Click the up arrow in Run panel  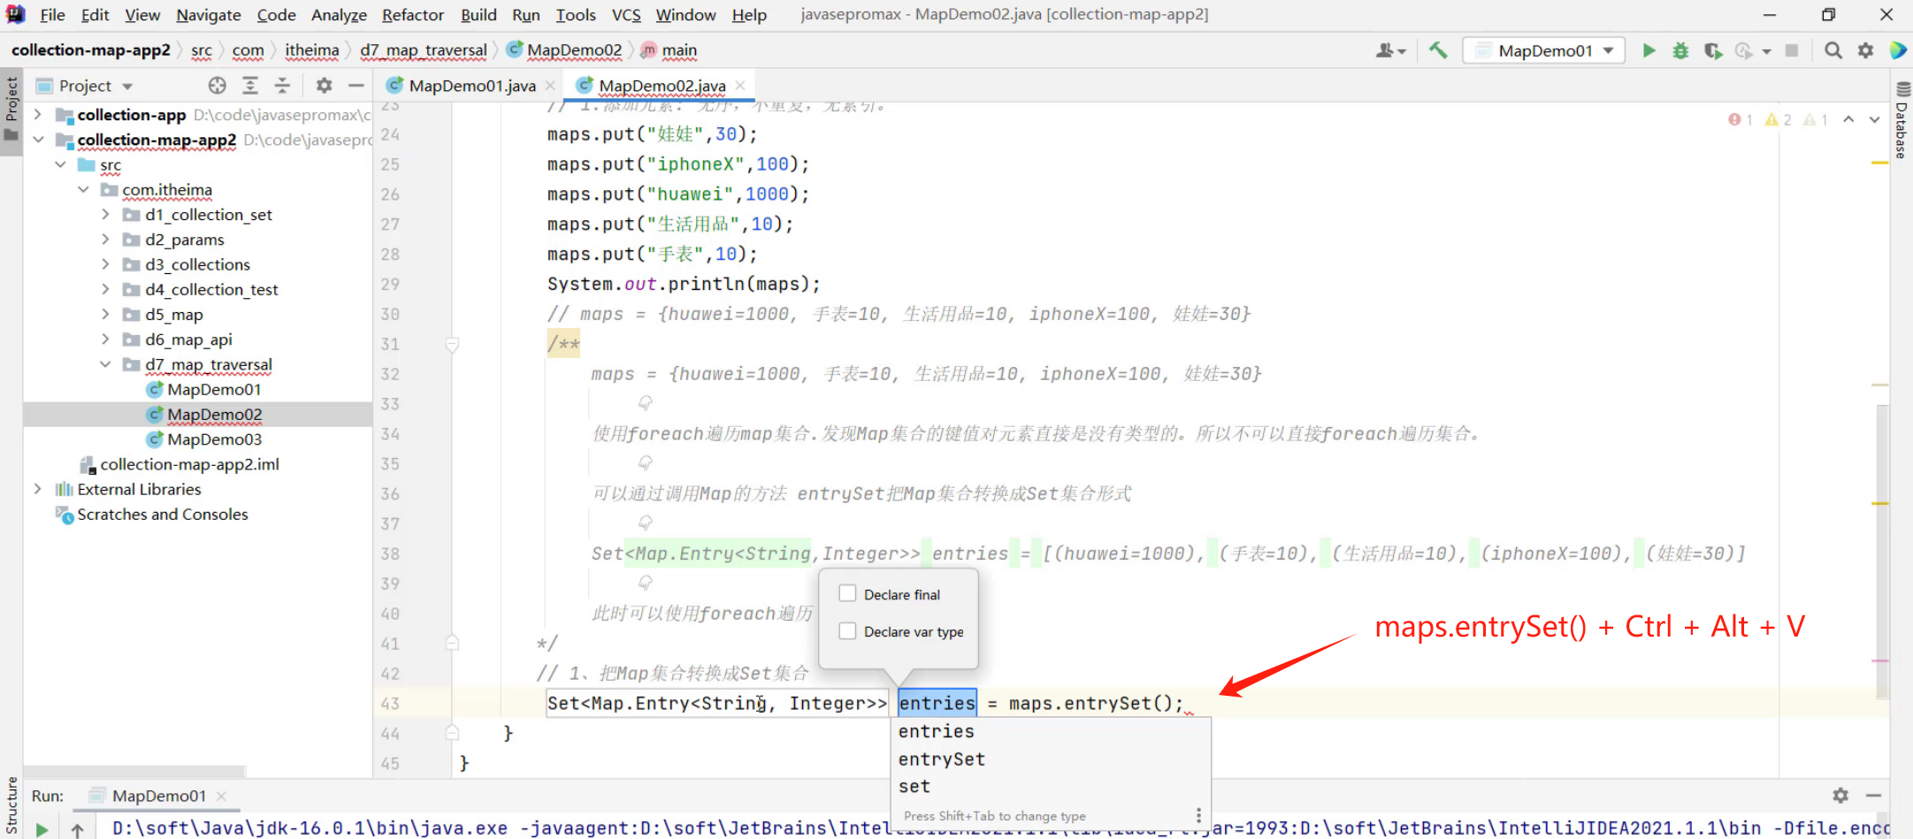point(78,830)
